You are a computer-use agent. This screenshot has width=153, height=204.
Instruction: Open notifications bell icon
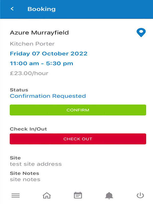coord(109,195)
